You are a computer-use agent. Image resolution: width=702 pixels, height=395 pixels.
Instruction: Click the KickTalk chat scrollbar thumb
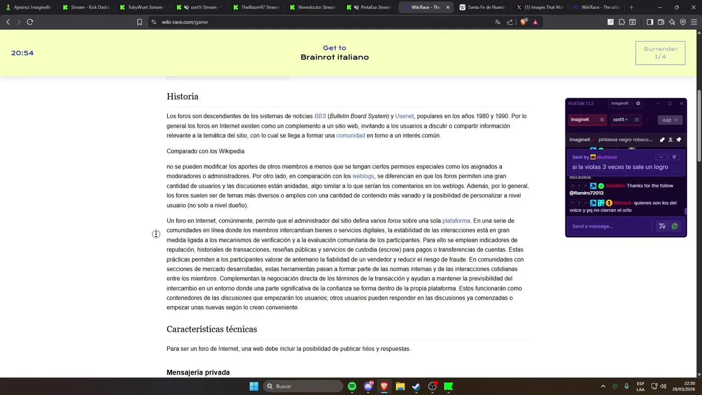pyautogui.click(x=685, y=211)
